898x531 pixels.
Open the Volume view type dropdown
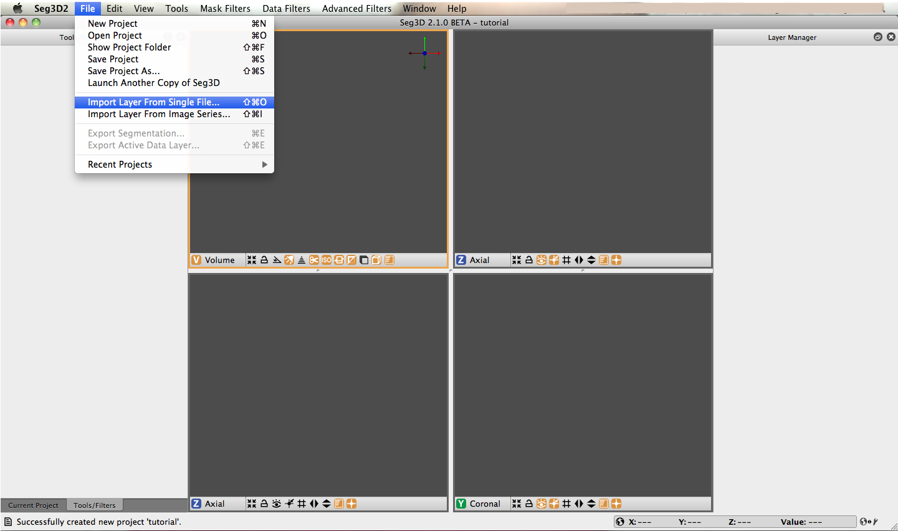[216, 260]
